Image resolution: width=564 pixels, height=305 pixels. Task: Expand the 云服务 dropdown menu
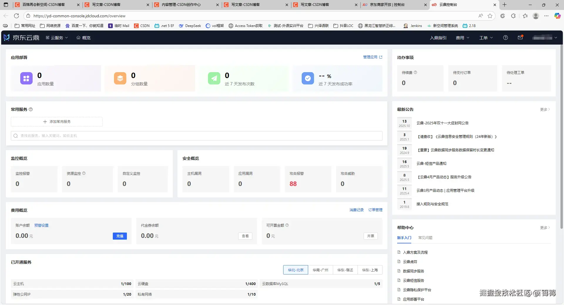57,38
